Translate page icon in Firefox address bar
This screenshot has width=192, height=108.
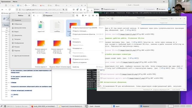tap(63, 10)
